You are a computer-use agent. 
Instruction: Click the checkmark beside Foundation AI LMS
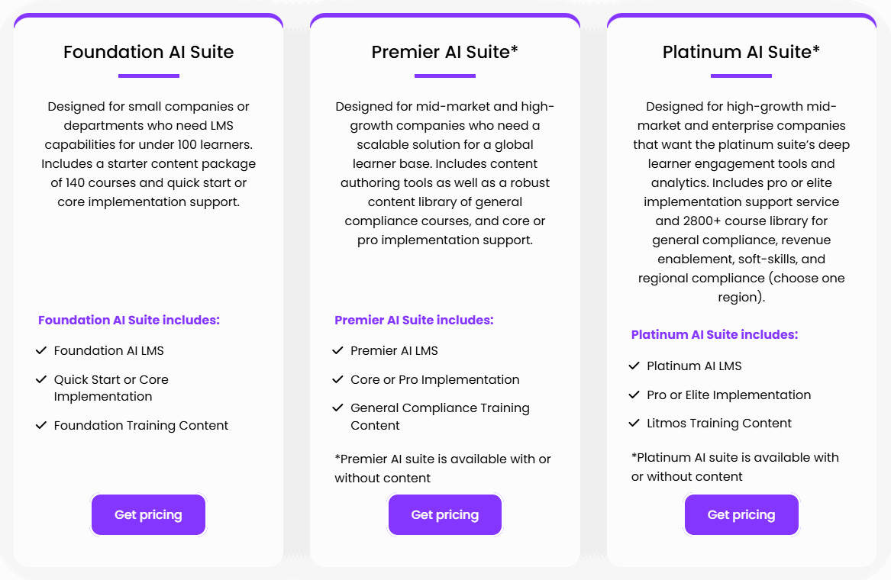41,350
